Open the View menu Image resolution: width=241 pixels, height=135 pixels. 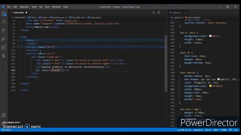coord(34,7)
